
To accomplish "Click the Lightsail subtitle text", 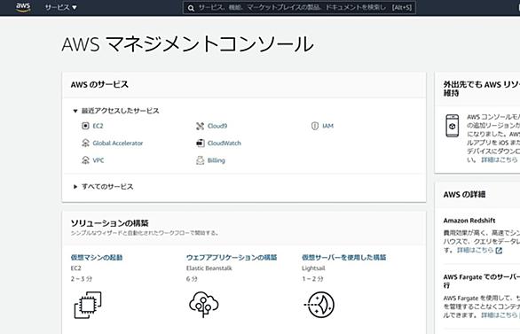I will [313, 268].
